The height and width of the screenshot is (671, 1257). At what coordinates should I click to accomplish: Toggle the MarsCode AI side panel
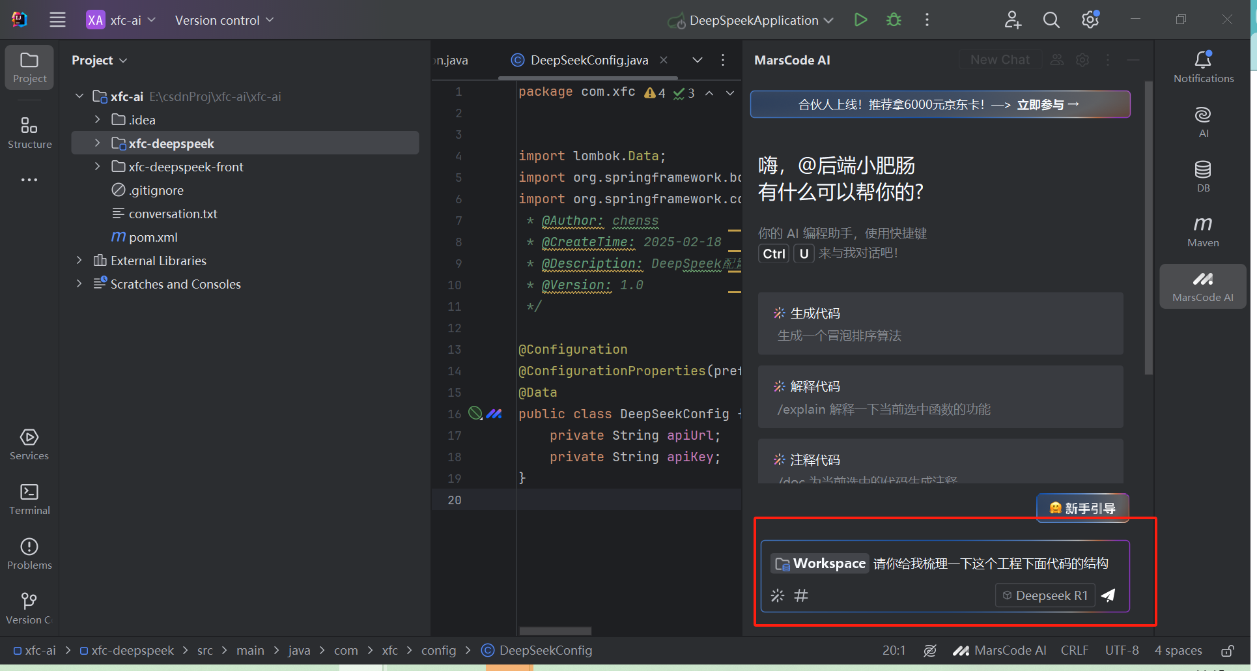click(x=1203, y=286)
